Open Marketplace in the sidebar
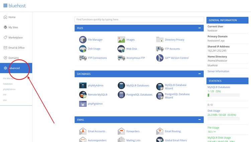The image size is (251, 142). [x=16, y=37]
